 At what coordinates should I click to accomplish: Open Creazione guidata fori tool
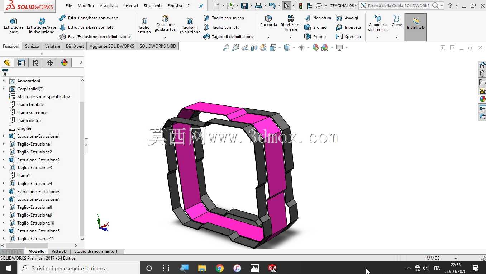click(x=165, y=24)
